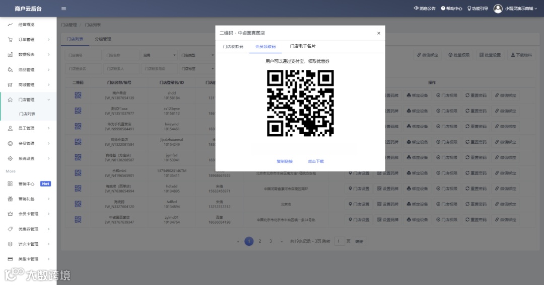
Task: Click the user avatar icon in the header
Action: pyautogui.click(x=498, y=9)
